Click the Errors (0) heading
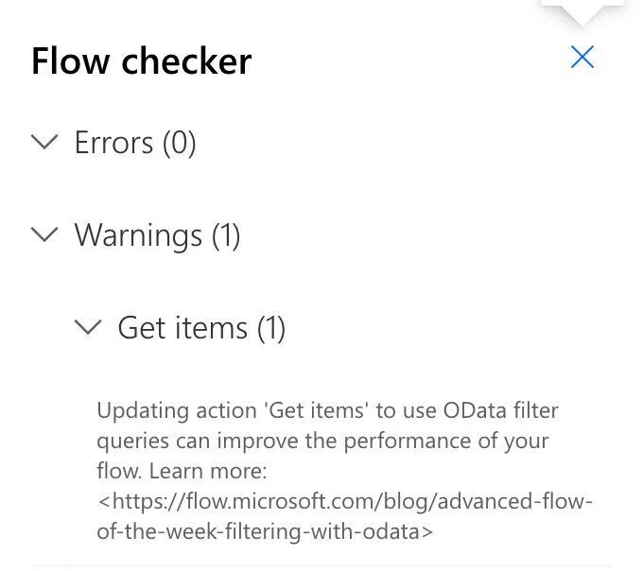This screenshot has width=643, height=571. (134, 143)
